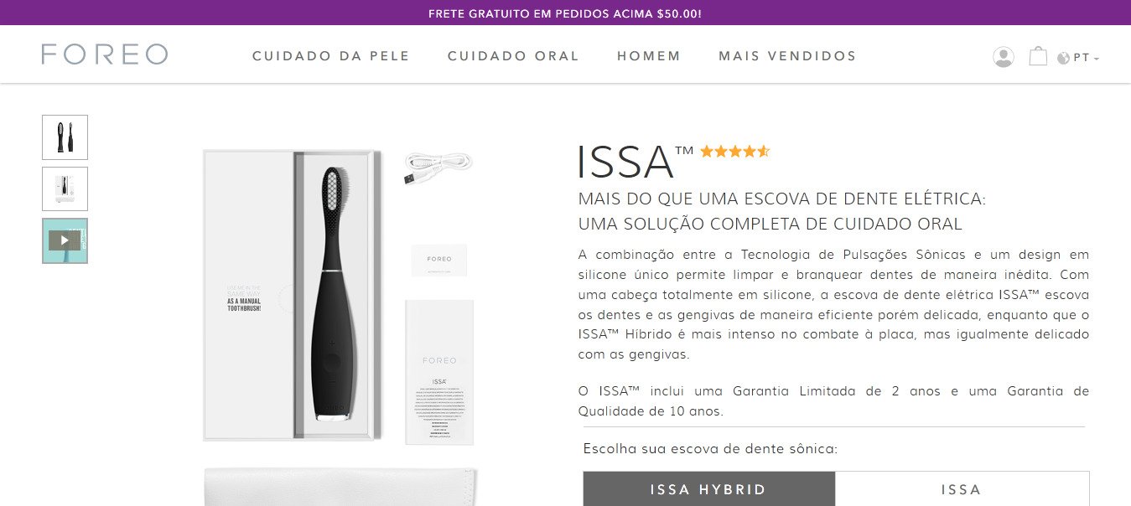Open the CUIDADO ORAL menu
1131x506 pixels.
[513, 56]
